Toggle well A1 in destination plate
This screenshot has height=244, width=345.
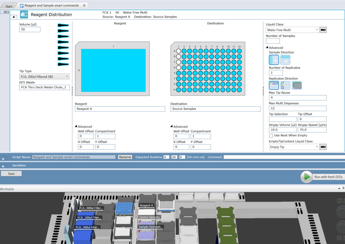tap(179, 51)
